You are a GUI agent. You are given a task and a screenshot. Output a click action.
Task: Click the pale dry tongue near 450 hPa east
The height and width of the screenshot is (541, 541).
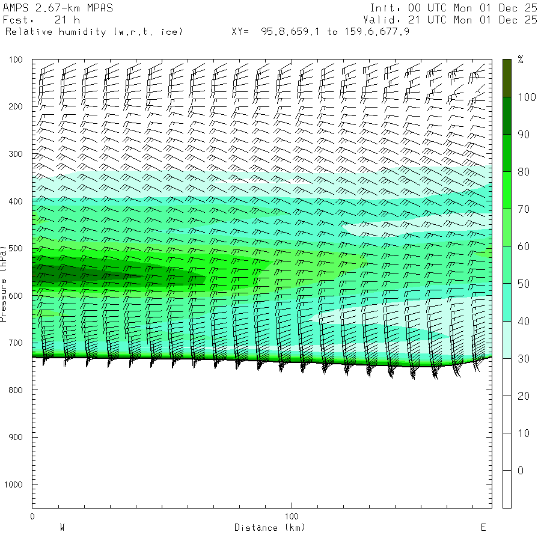(x=418, y=226)
